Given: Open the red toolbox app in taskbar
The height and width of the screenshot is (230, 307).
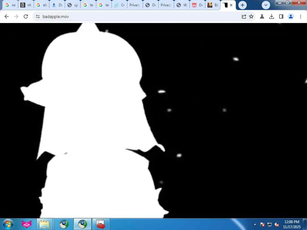Looking at the screenshot, I should coord(101,224).
